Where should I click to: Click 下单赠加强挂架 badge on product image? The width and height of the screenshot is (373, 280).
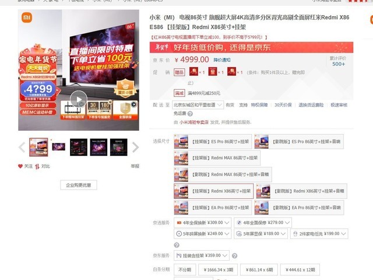73,110
